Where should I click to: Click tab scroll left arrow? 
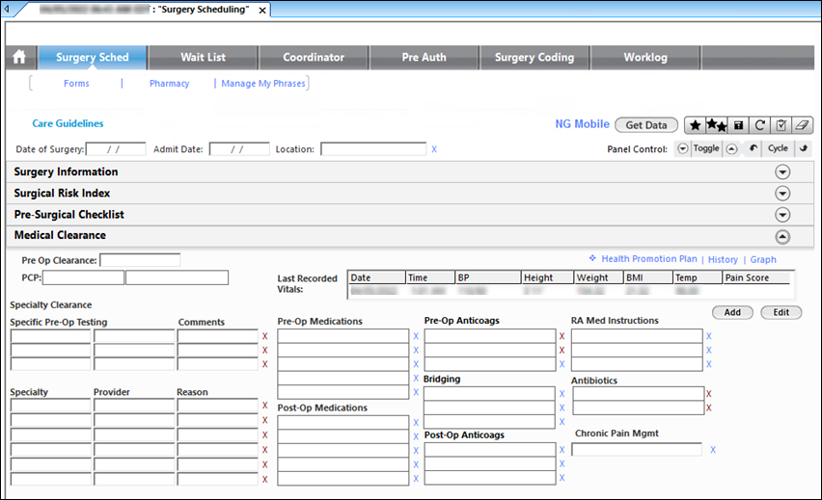(x=7, y=9)
